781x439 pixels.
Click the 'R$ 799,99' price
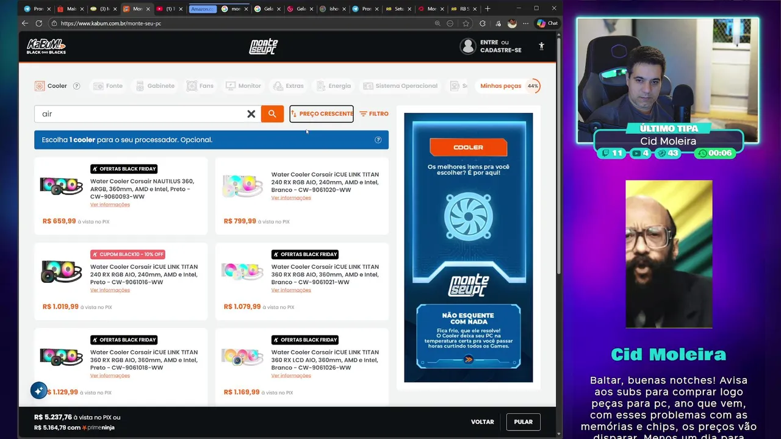[240, 221]
